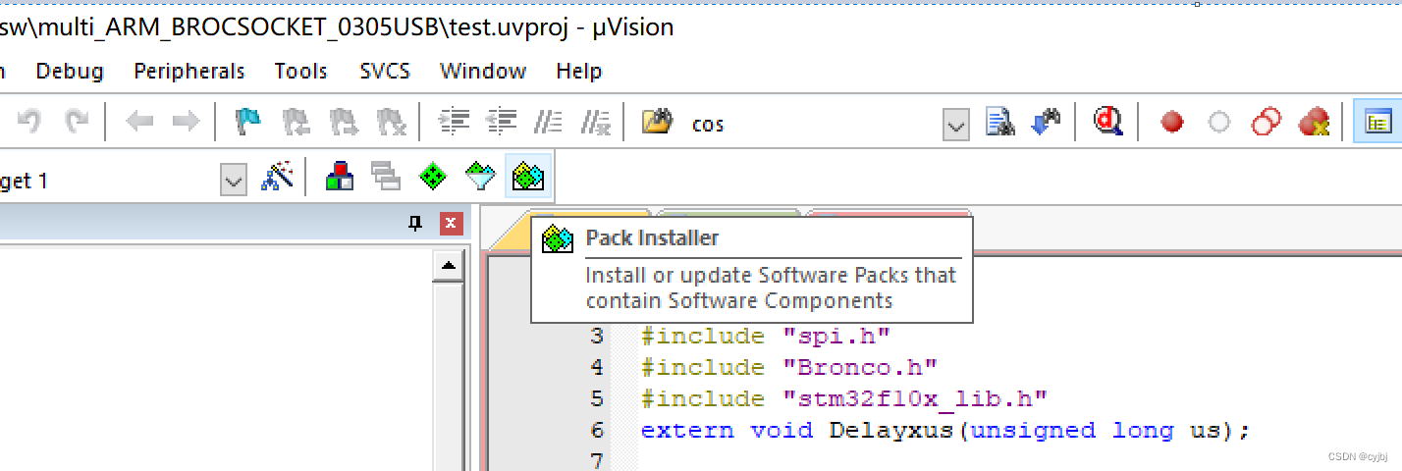Open Find in Files folder icon

(x=657, y=123)
